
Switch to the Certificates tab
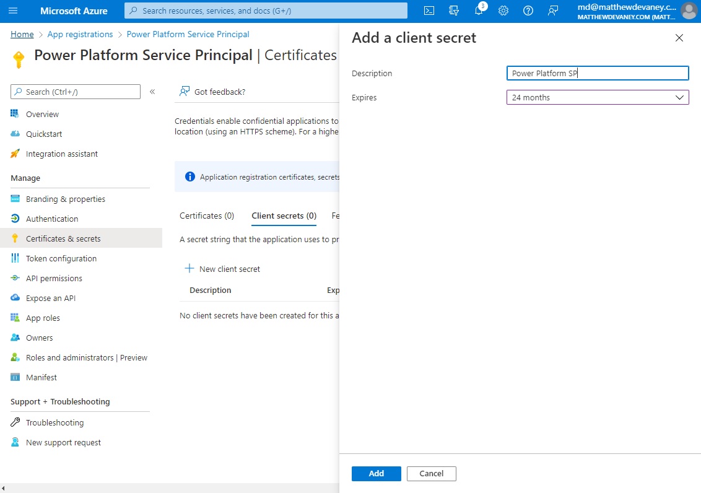(206, 216)
